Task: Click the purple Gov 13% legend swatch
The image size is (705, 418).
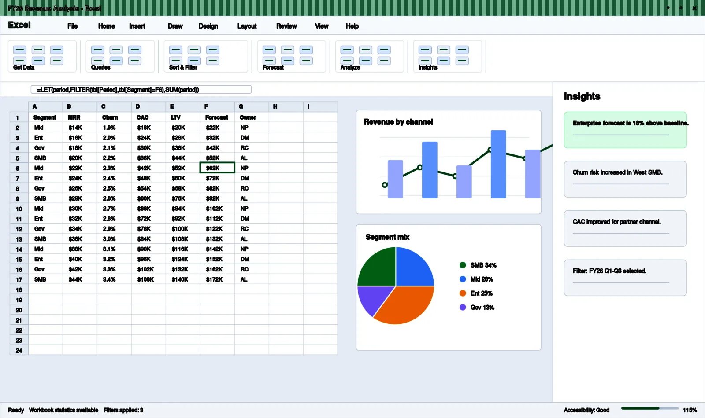Action: click(463, 307)
